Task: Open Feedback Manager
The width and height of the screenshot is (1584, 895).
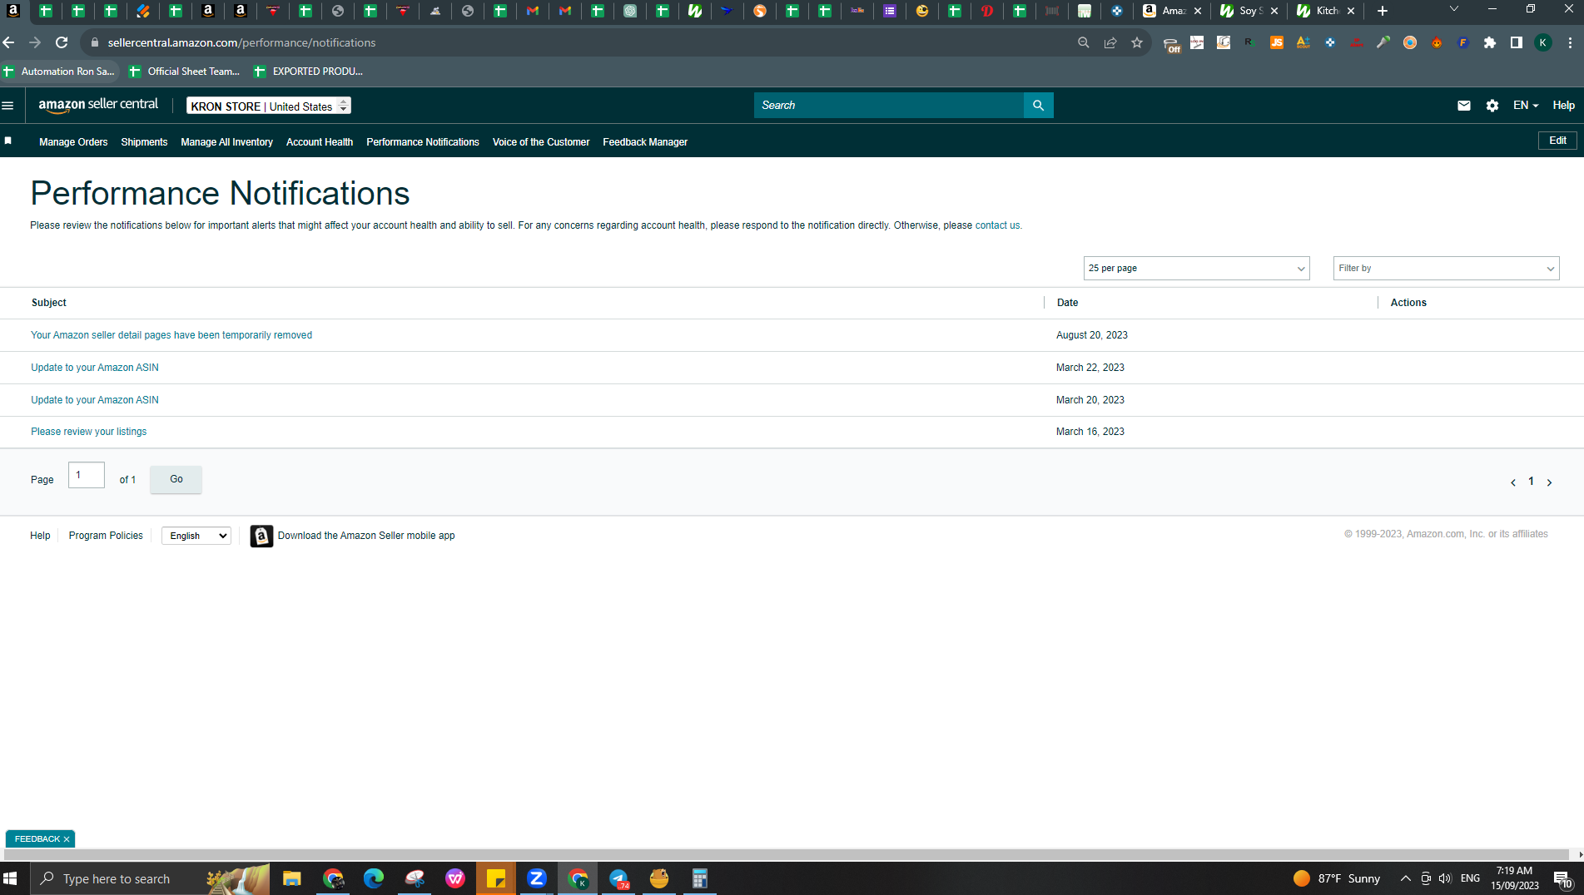Action: tap(645, 142)
